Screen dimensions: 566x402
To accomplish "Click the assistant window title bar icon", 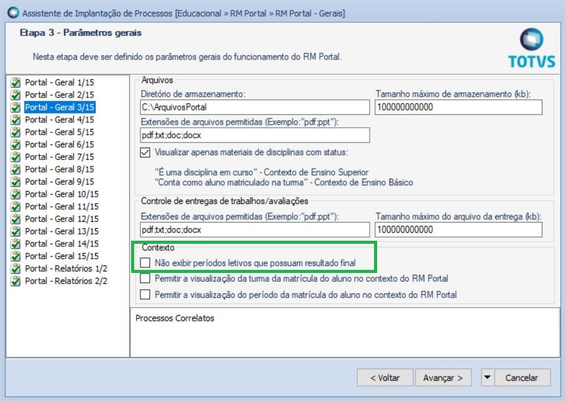I will tap(13, 12).
